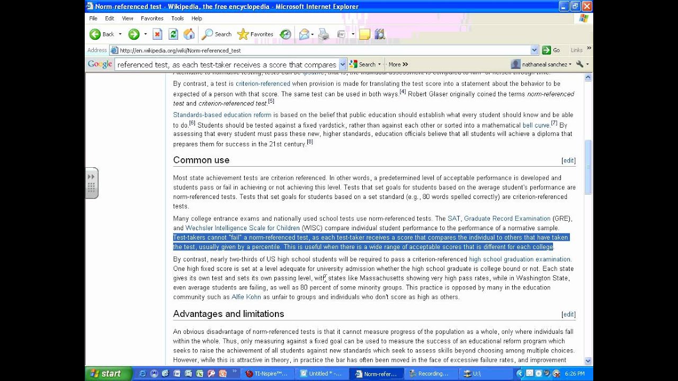678x381 pixels.
Task: Open the Forward button history dropdown arrow
Action: point(145,34)
